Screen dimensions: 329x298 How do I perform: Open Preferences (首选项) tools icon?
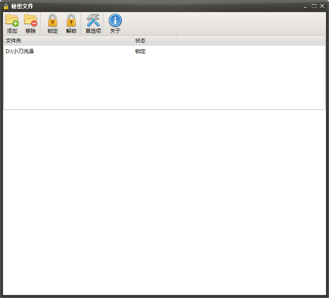click(93, 20)
